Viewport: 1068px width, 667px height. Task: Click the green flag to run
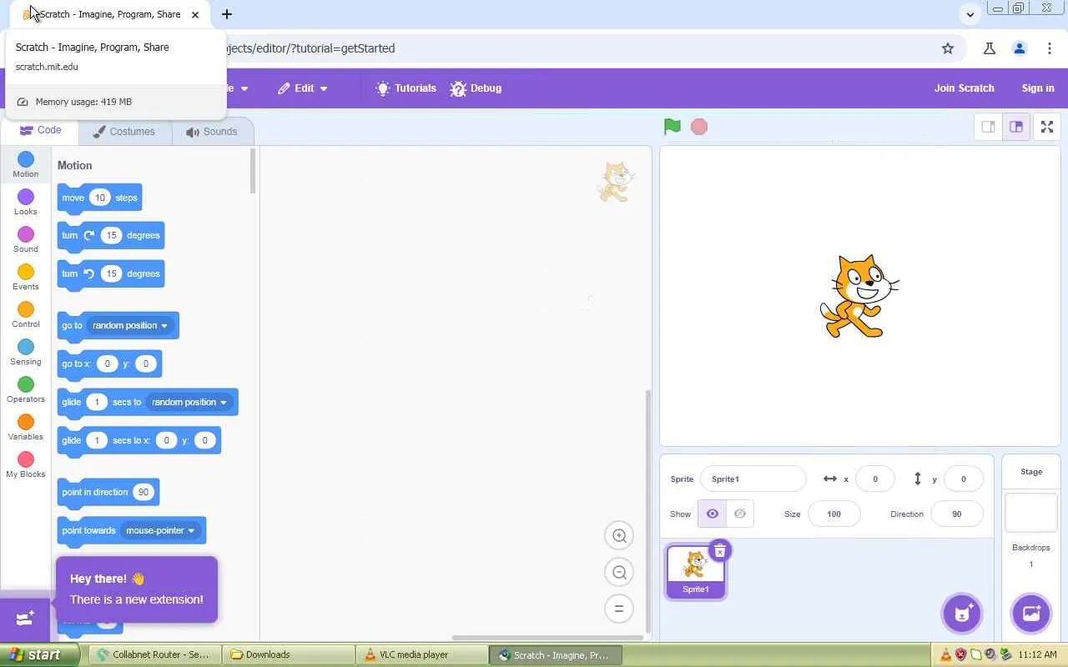[672, 127]
